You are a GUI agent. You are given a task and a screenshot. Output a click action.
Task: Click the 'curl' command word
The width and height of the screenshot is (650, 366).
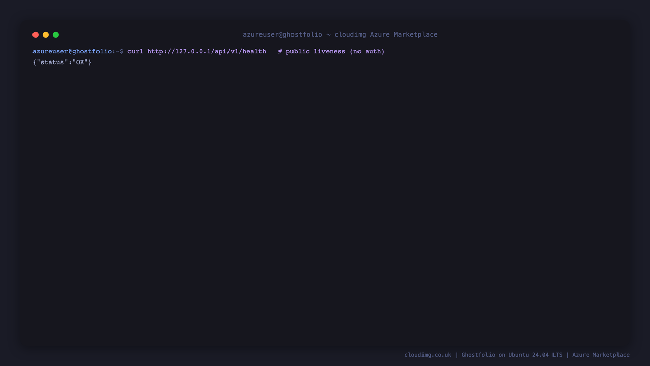(x=136, y=51)
